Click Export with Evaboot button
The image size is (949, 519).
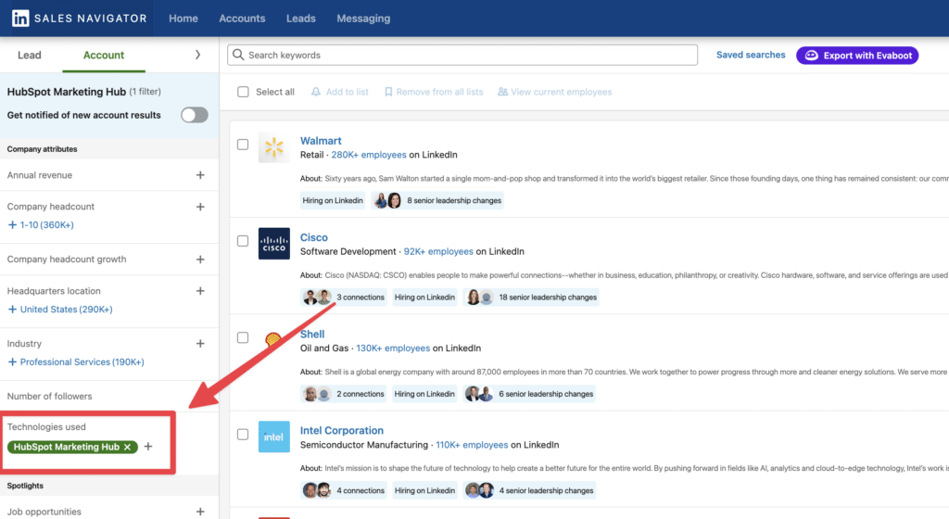(x=857, y=56)
